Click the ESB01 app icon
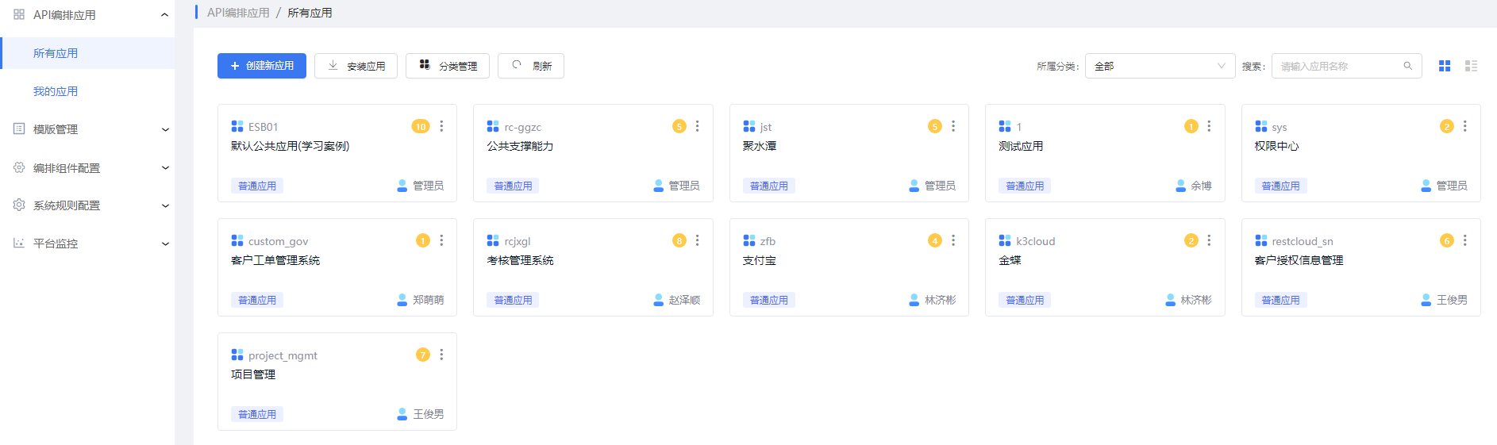The height and width of the screenshot is (445, 1497). coord(237,126)
